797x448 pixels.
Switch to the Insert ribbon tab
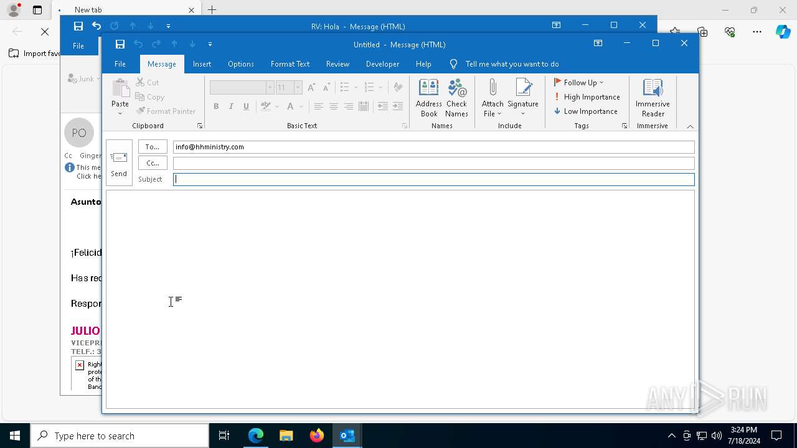pos(202,64)
